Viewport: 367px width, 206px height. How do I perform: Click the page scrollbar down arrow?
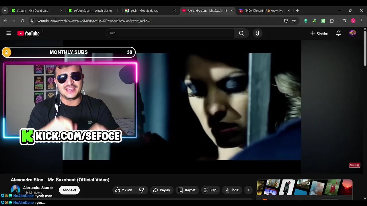point(365,198)
